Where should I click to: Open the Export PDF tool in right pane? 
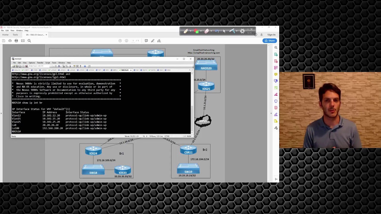click(x=276, y=54)
